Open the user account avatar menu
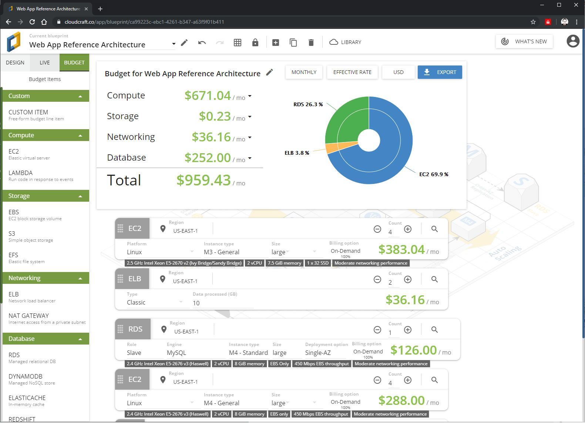 (x=573, y=41)
